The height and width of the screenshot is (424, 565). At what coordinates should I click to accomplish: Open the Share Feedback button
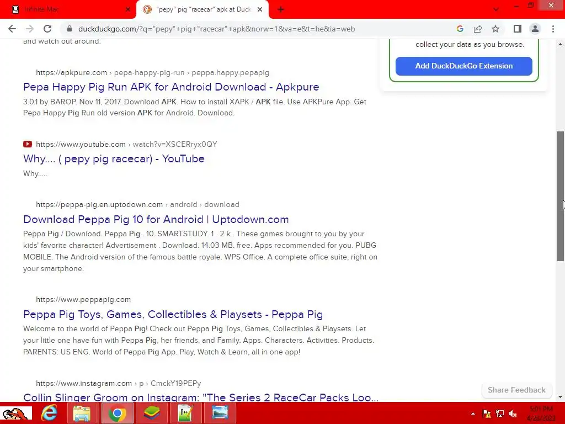pos(516,390)
